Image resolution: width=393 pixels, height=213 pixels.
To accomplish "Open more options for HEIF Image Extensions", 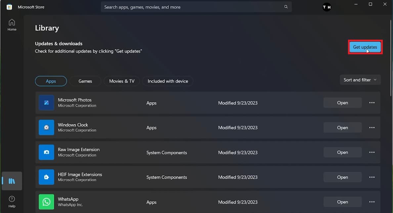I will (x=372, y=177).
